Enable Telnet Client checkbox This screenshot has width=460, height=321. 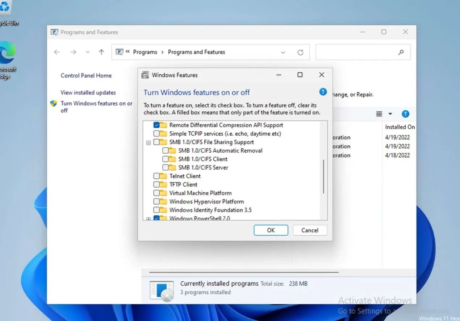[x=156, y=176]
